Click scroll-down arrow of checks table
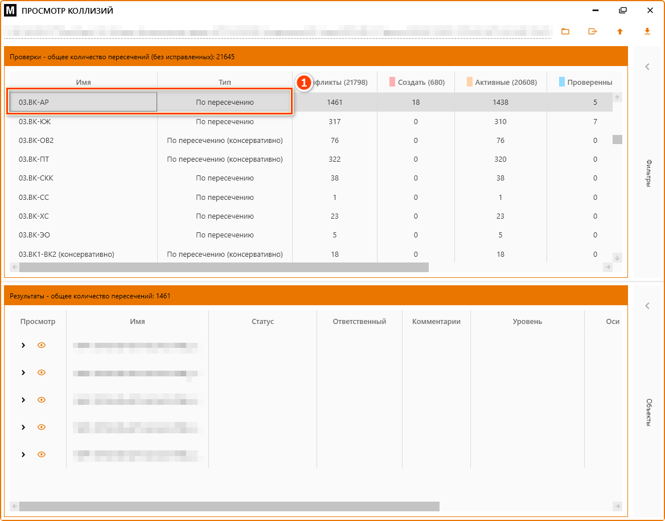The width and height of the screenshot is (665, 521). (x=617, y=257)
